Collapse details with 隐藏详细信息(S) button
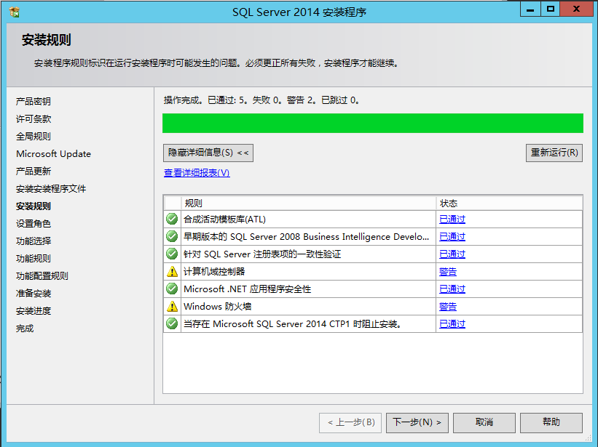This screenshot has width=598, height=447. (x=208, y=153)
